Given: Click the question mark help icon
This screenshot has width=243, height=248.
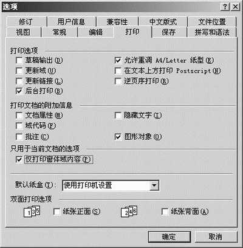Looking at the screenshot, I should (x=225, y=7).
